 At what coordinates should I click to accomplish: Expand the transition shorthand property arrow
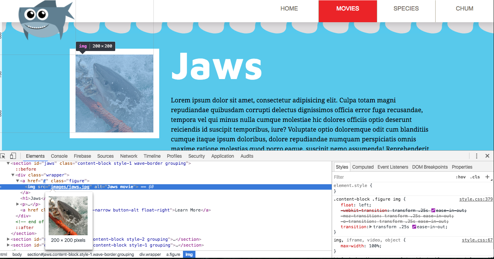point(371,227)
